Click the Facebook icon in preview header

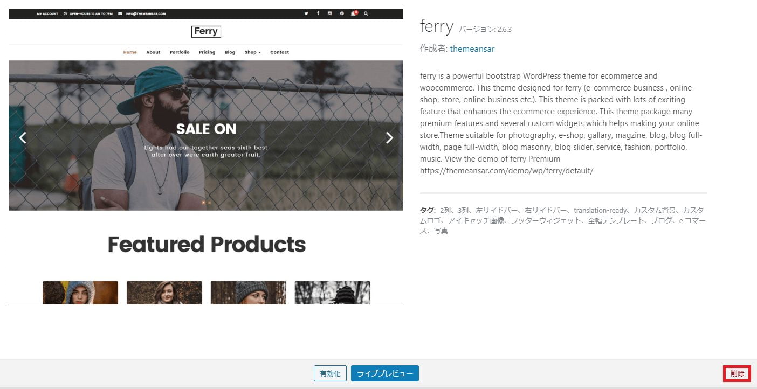click(318, 13)
